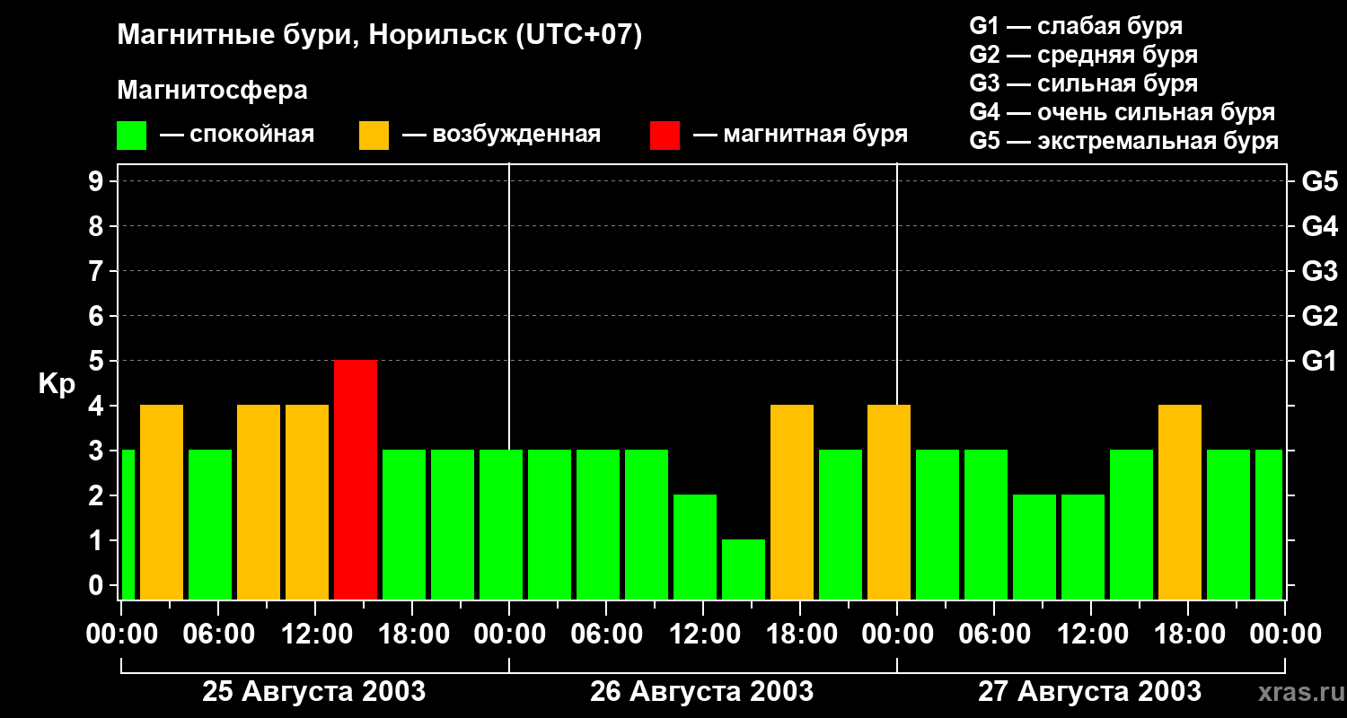This screenshot has height=718, width=1347.
Task: Click the «06:00» tick label under 25 August
Action: pyautogui.click(x=218, y=634)
